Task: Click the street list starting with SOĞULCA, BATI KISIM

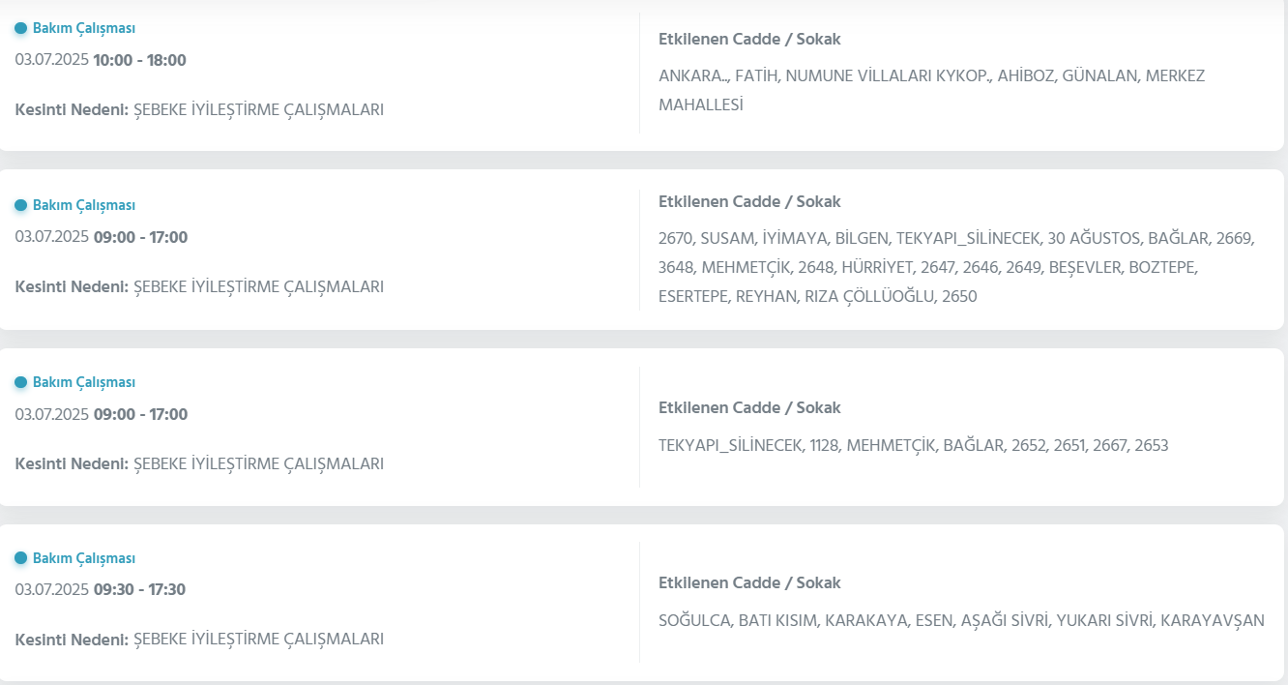Action: pyautogui.click(x=961, y=621)
